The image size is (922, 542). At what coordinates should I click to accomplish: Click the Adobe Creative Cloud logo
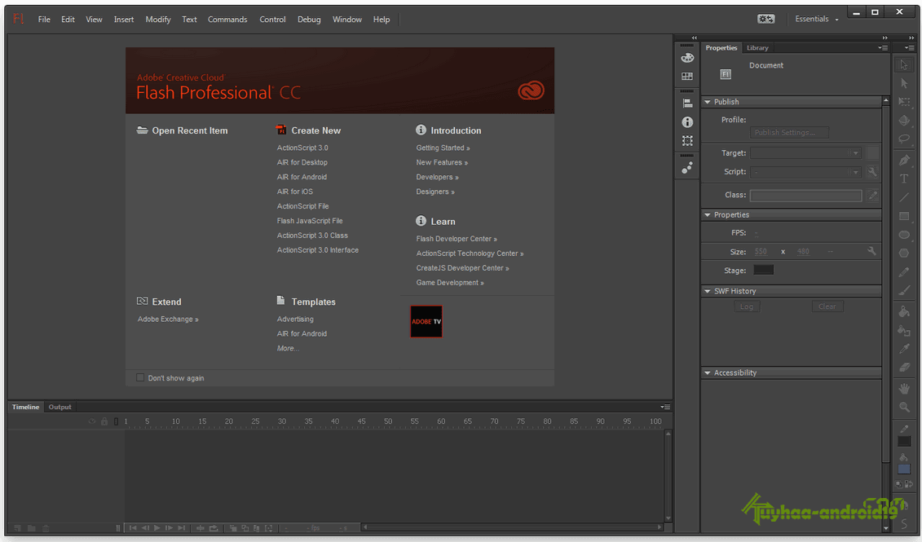531,91
